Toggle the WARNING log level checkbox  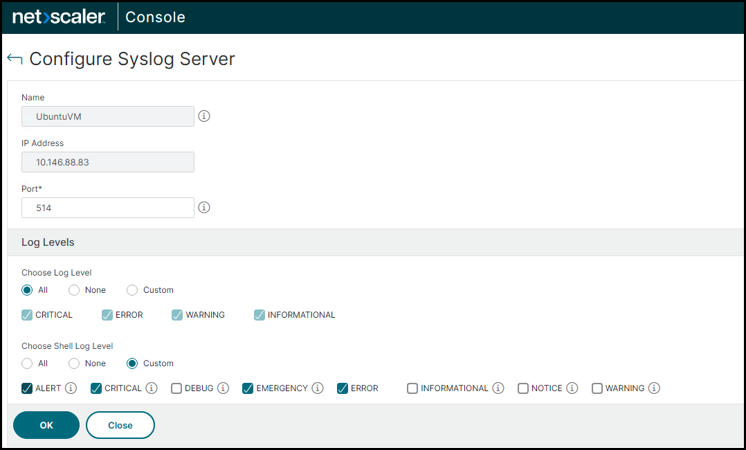coord(177,315)
